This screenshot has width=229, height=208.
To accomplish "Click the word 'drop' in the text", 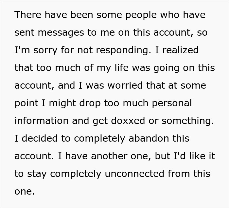I will [x=91, y=103].
